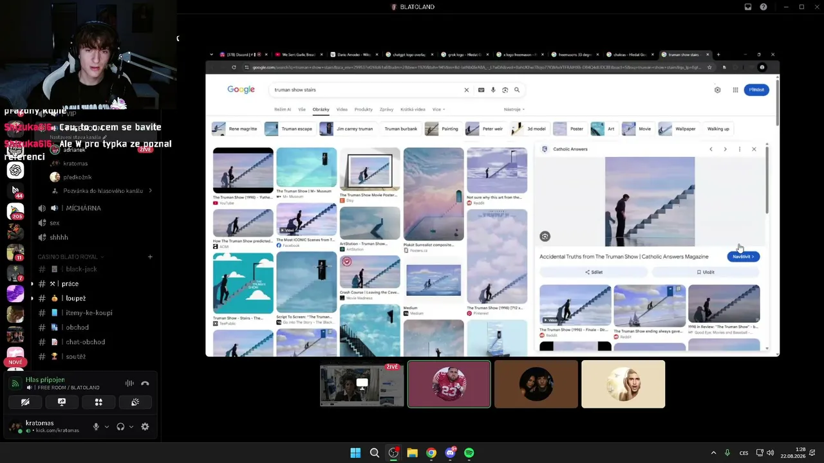
Task: Switch to the Krátká videa tab
Action: [x=413, y=109]
